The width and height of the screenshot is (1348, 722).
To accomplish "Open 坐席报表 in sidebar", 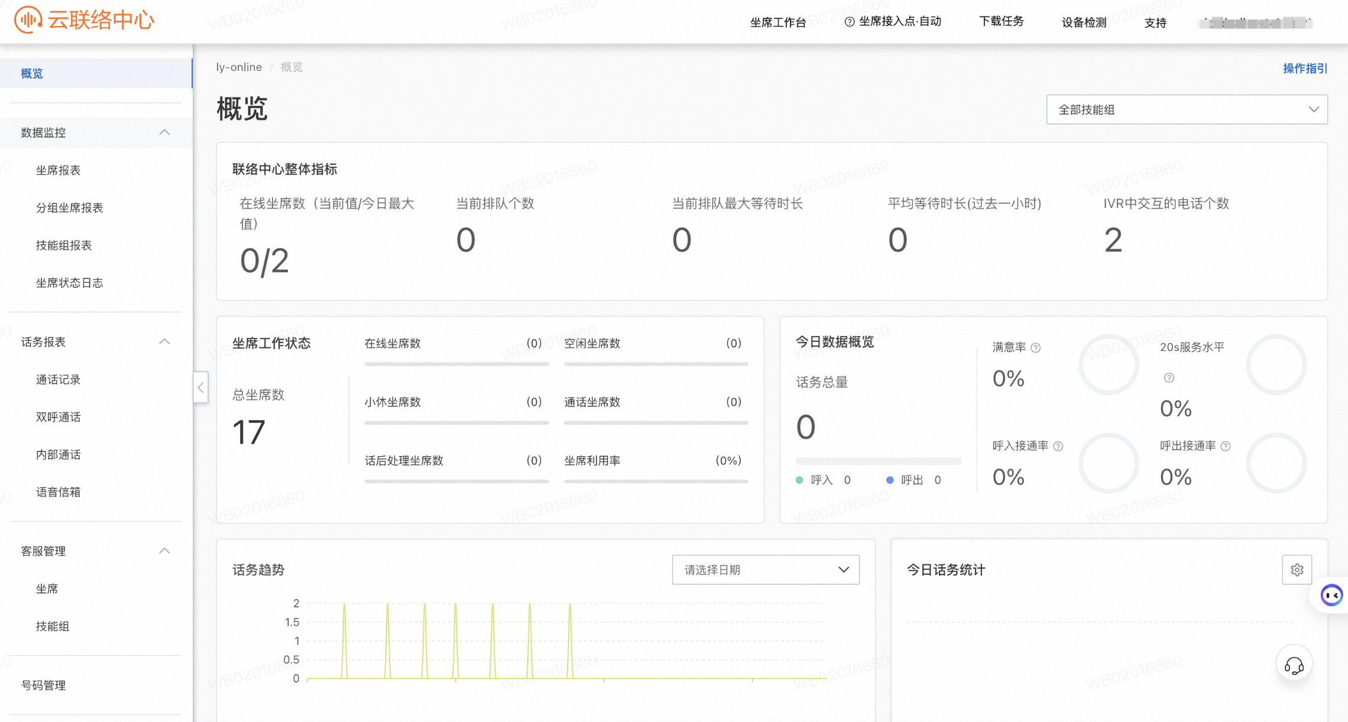I will [x=58, y=170].
